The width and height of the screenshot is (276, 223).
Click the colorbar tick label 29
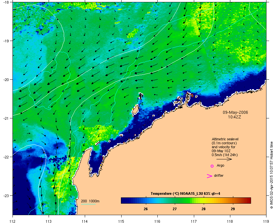click(x=233, y=209)
